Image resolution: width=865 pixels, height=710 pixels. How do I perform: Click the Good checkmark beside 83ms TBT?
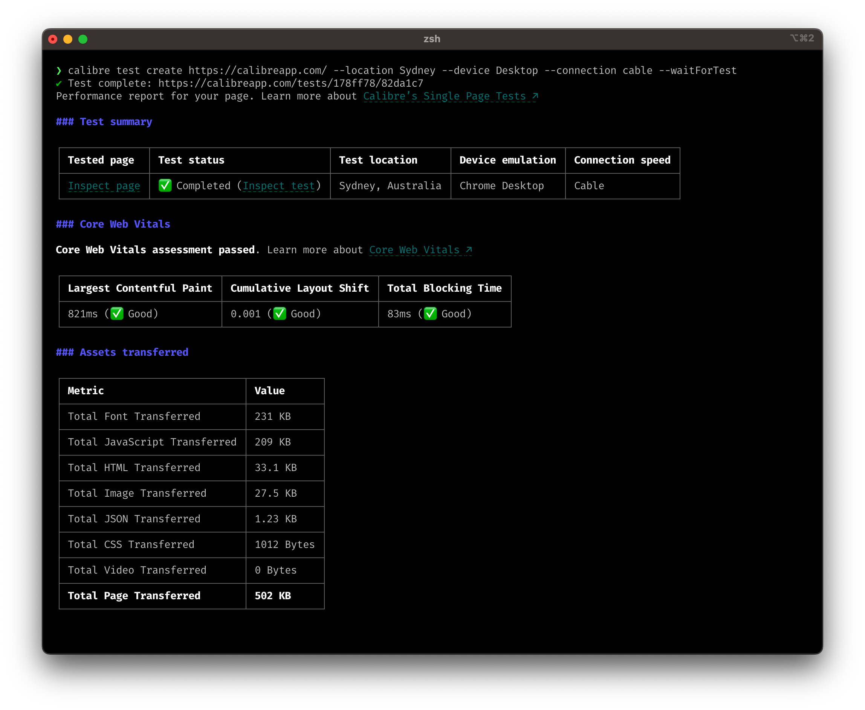tap(430, 314)
